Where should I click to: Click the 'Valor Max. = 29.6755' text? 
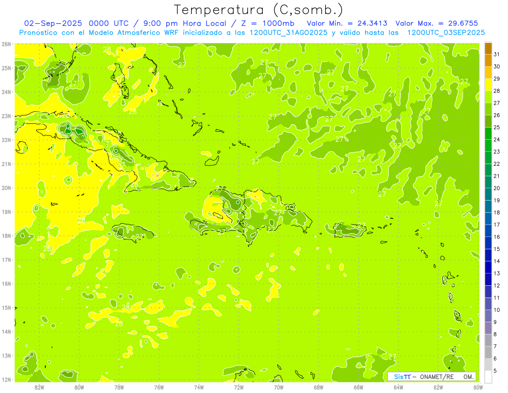coord(437,23)
